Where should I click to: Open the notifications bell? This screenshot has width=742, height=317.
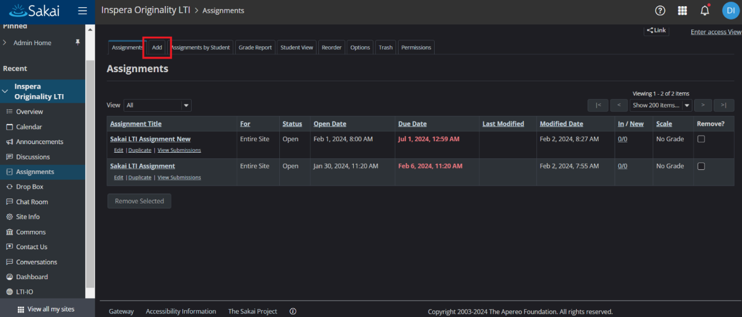click(705, 10)
